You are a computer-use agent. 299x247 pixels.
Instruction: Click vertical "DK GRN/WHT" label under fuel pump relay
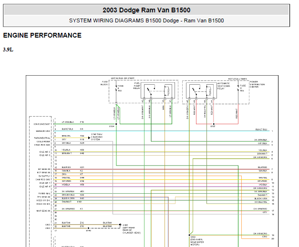coord(143,112)
